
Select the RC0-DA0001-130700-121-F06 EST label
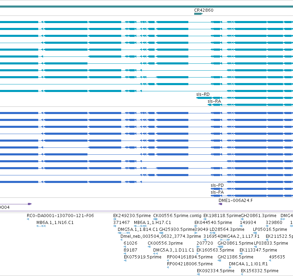point(60,216)
